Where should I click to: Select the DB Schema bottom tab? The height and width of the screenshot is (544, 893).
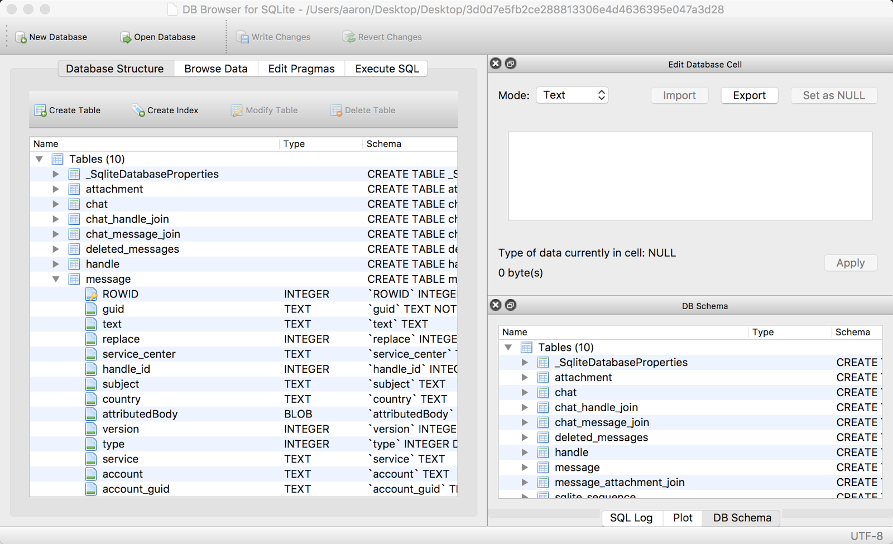click(x=742, y=518)
